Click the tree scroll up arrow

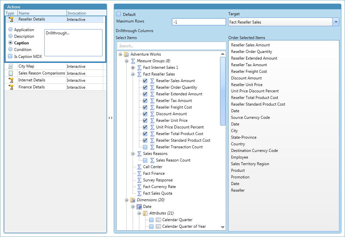pos(223,54)
